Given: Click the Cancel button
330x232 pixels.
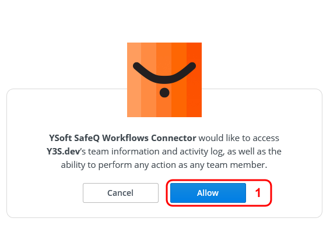Looking at the screenshot, I should point(121,193).
